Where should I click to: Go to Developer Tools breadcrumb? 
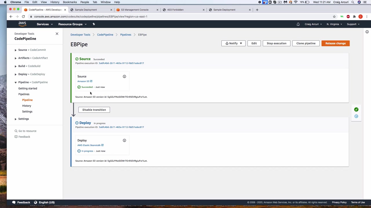(x=80, y=35)
